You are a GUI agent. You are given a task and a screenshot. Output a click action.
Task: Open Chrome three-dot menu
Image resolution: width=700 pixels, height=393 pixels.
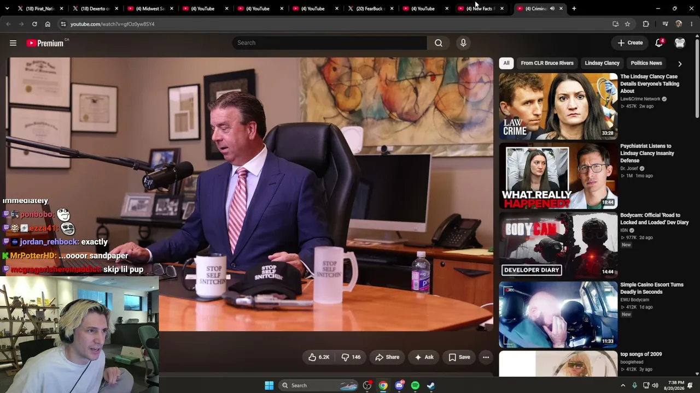(x=692, y=24)
